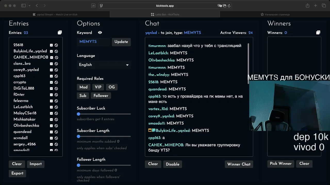Click the reload page icon in the address bar
Image resolution: width=330 pixels, height=185 pixels.
pos(229,6)
